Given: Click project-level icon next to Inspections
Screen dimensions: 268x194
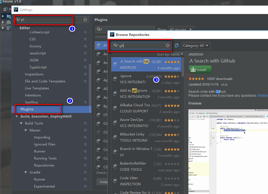Looking at the screenshot, I should point(85,74).
